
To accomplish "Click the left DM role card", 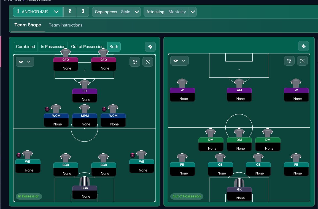I will (211, 144).
